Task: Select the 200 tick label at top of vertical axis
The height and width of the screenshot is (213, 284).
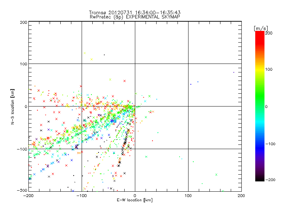Action: (x=23, y=22)
